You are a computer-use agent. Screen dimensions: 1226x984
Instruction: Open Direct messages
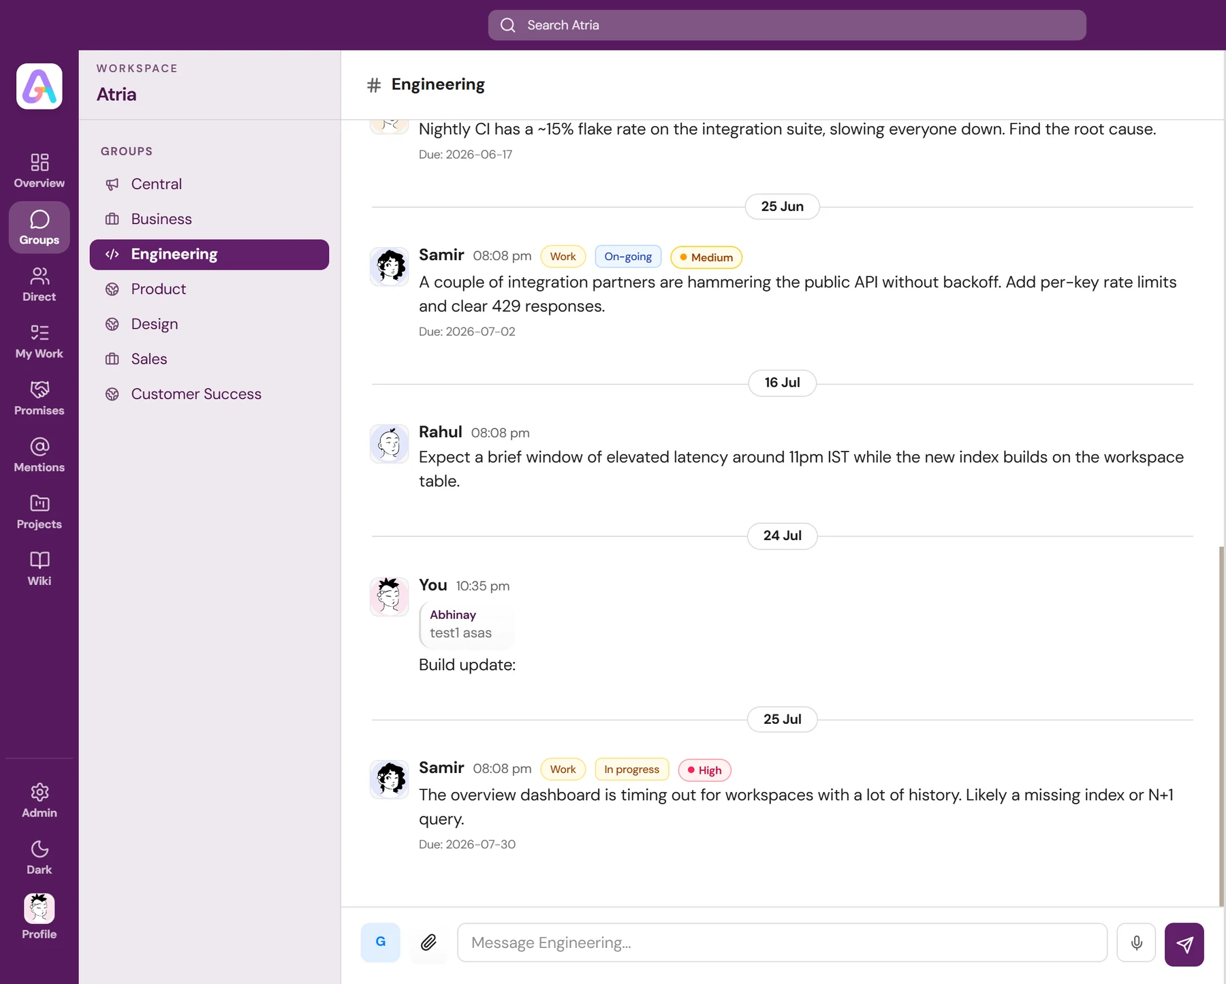coord(40,284)
